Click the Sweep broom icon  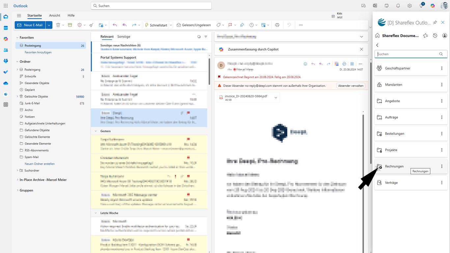[x=91, y=25]
